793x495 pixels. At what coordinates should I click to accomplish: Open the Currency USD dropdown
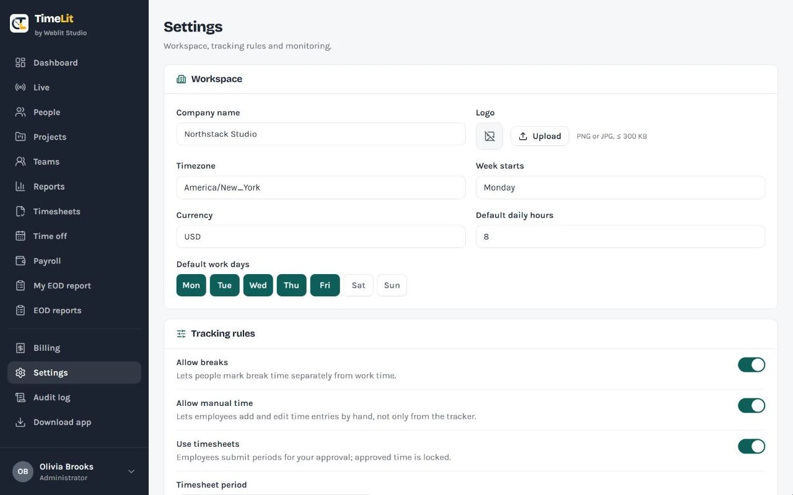[x=321, y=236]
